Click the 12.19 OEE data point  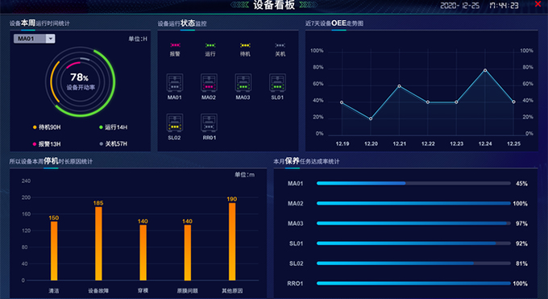[x=342, y=102]
